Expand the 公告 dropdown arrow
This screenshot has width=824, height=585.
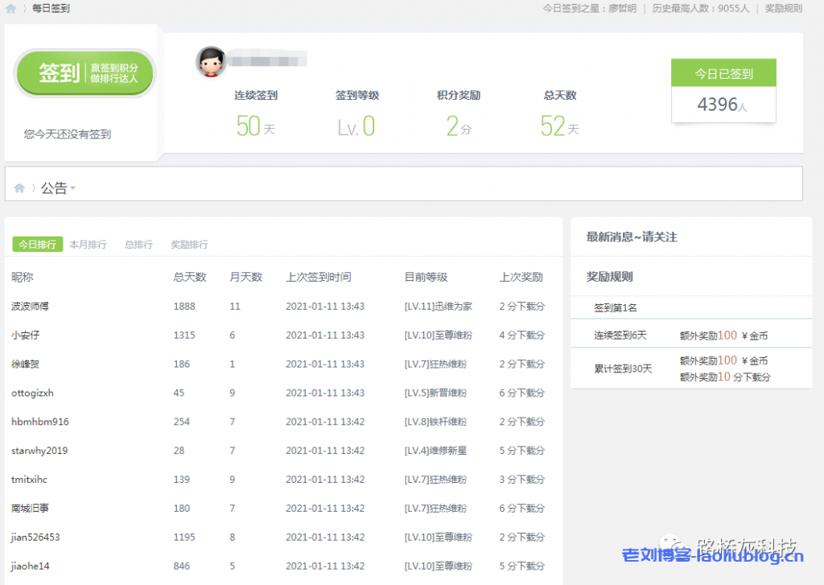[73, 189]
